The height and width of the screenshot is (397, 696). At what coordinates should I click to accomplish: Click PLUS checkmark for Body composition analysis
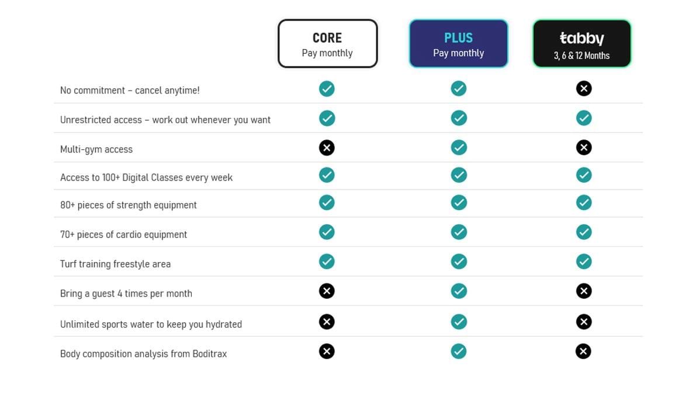tap(459, 351)
